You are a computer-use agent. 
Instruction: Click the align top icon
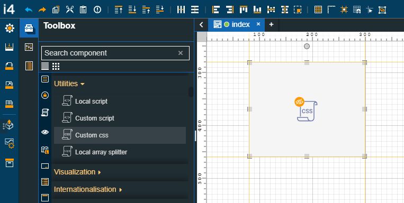pyautogui.click(x=244, y=10)
